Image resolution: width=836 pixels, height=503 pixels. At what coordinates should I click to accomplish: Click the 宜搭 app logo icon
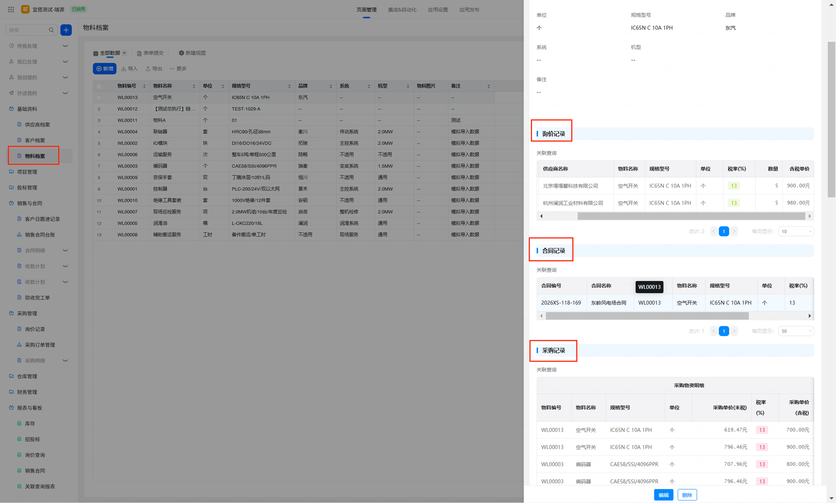(x=25, y=9)
